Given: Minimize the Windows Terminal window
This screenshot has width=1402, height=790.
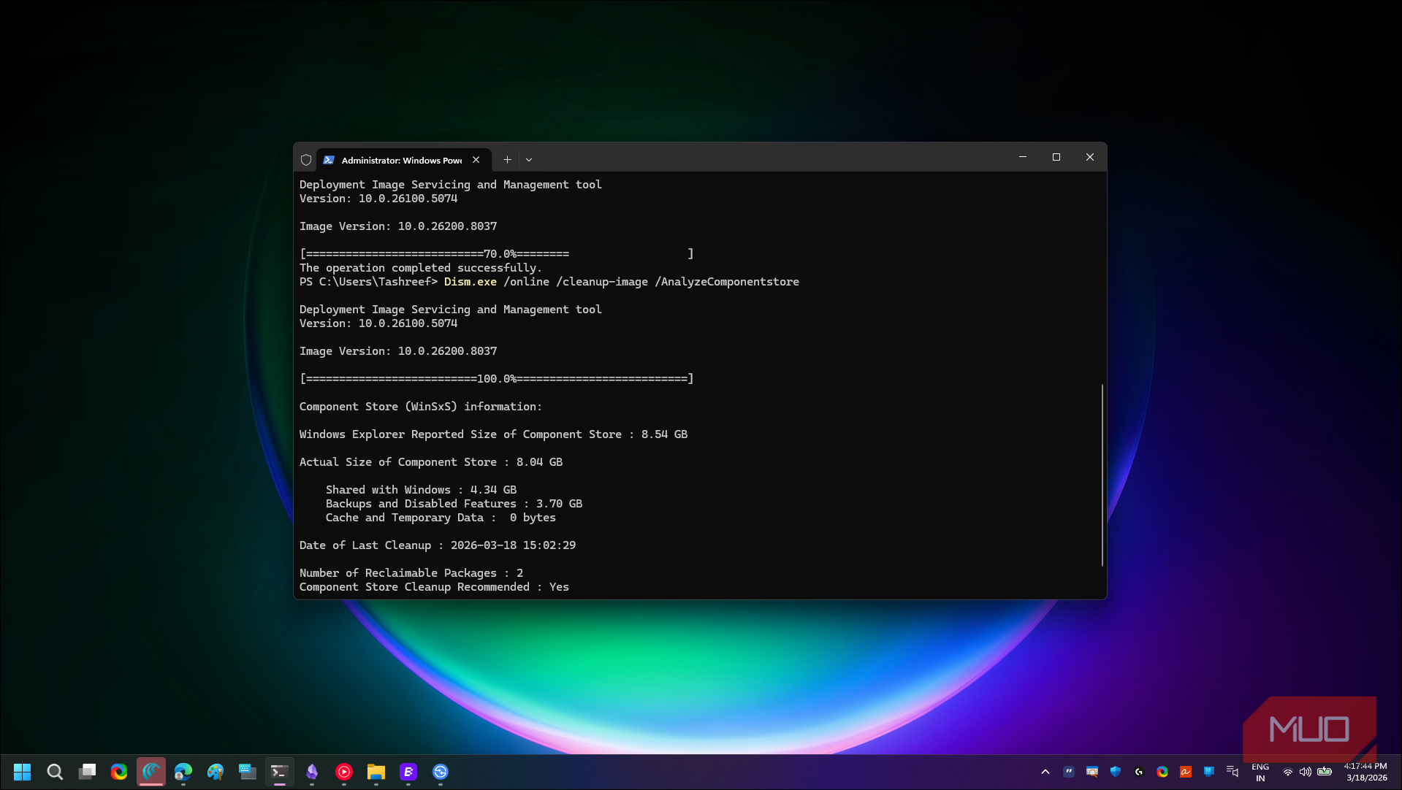Looking at the screenshot, I should coord(1023,157).
